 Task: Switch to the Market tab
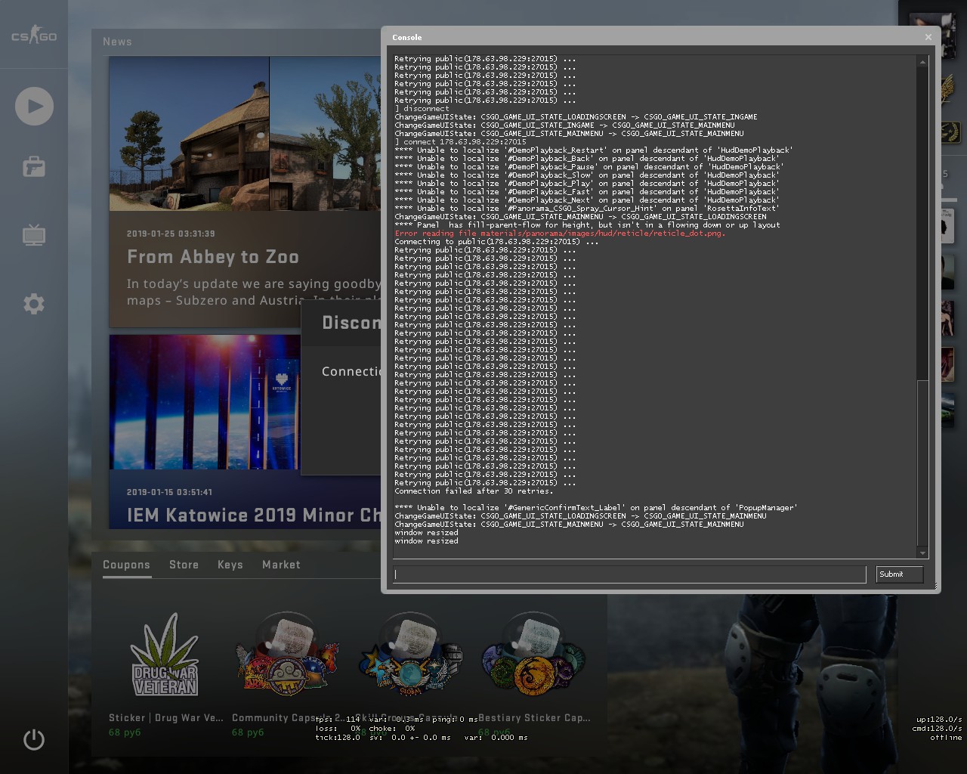281,565
